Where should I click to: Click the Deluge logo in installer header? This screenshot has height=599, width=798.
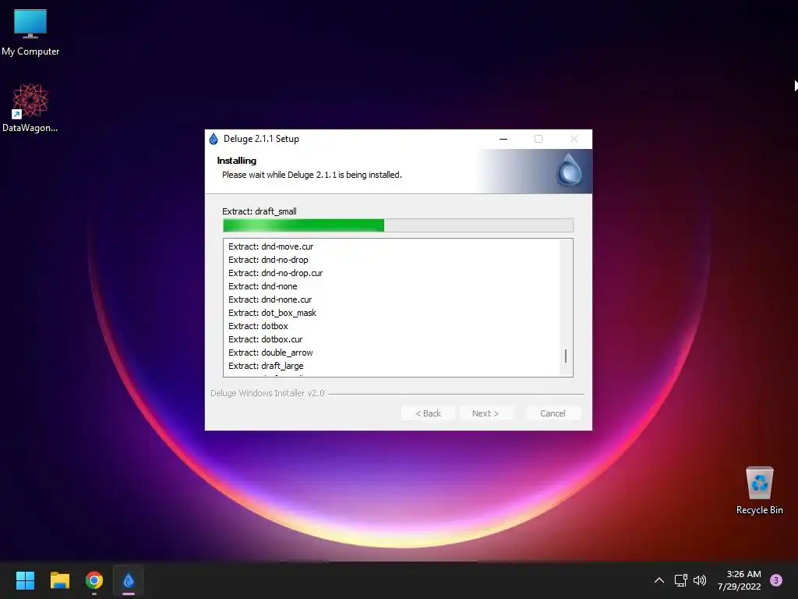pyautogui.click(x=568, y=170)
